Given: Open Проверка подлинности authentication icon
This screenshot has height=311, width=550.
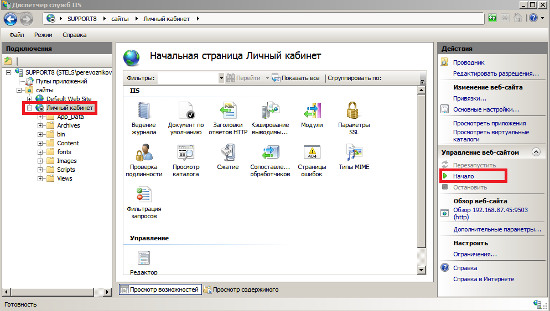Looking at the screenshot, I should click(144, 160).
